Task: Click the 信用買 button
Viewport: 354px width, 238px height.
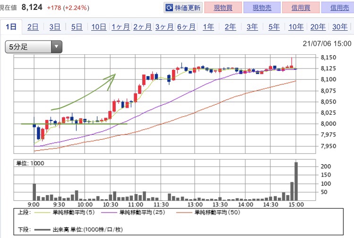Action: [x=301, y=8]
